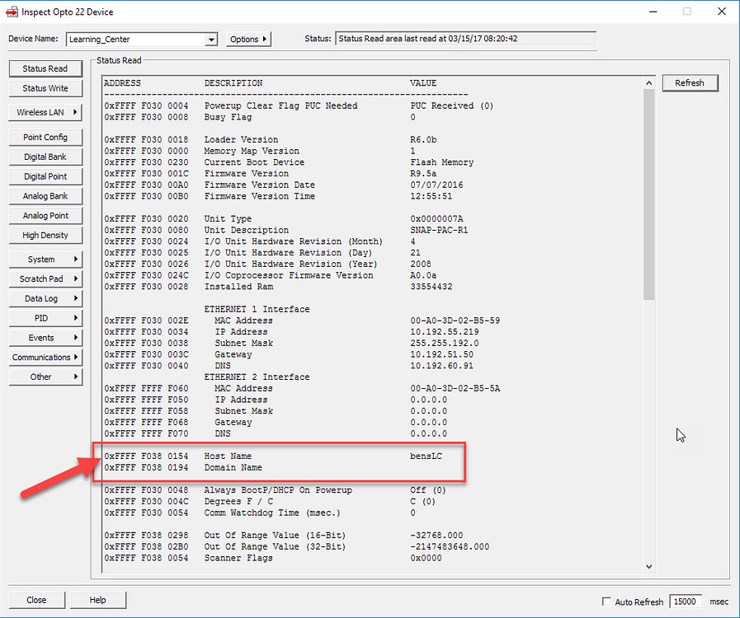Select the Status Read view
The width and height of the screenshot is (740, 618).
tap(45, 68)
